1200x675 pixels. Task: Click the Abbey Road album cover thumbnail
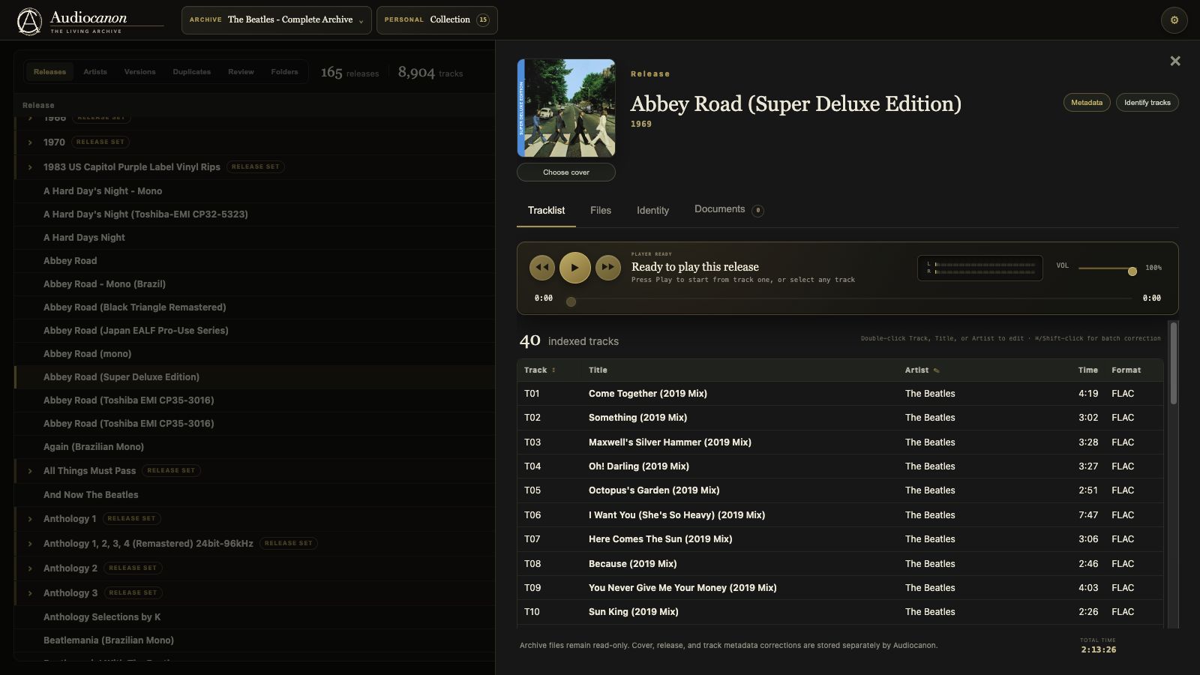coord(566,108)
